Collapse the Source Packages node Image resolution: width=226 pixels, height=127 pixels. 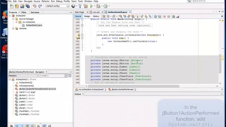[13, 19]
